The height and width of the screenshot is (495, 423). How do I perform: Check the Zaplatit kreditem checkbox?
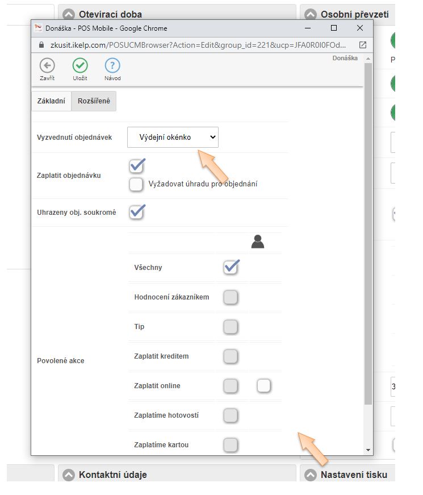(x=231, y=356)
